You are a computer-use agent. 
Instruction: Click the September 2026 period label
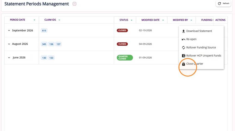[x=23, y=30]
